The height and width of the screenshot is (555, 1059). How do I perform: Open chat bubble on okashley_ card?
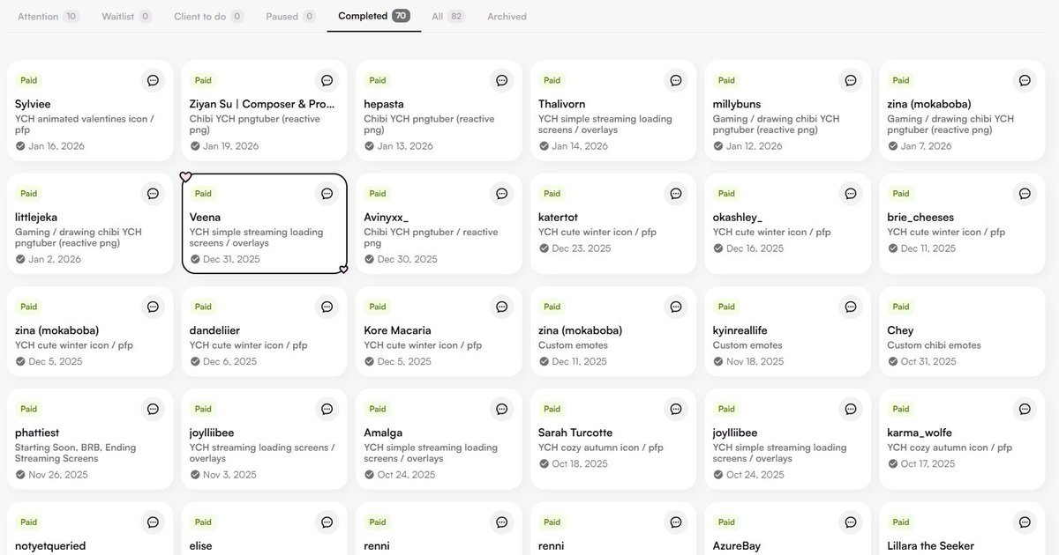point(850,193)
